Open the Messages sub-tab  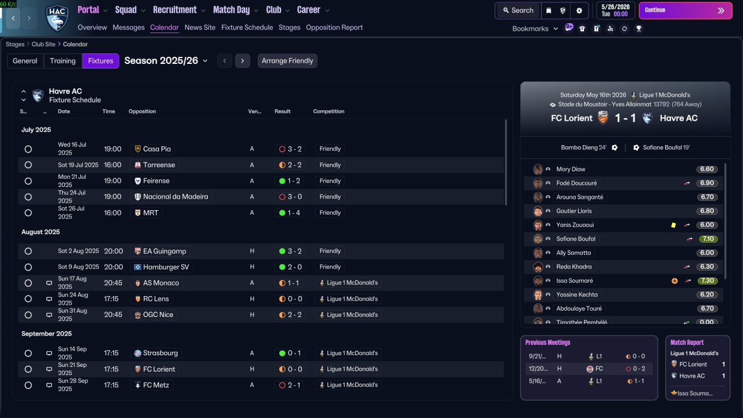coord(128,27)
